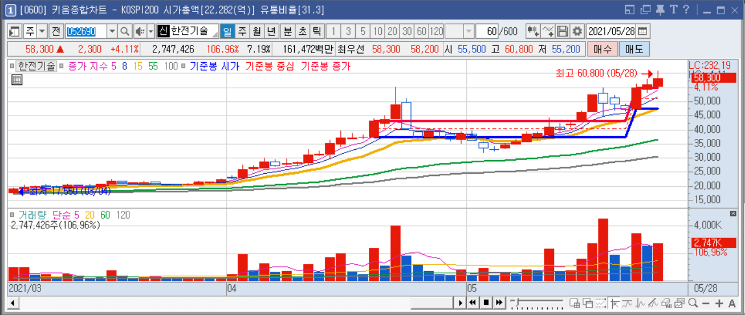This screenshot has height=315, width=745.
Task: Select tick (틱) chart period
Action: click(317, 31)
